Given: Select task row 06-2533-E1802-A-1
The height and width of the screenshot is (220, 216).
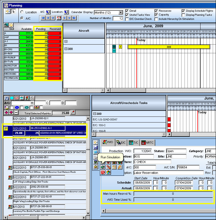Looking at the screenshot, I should coord(45,131).
